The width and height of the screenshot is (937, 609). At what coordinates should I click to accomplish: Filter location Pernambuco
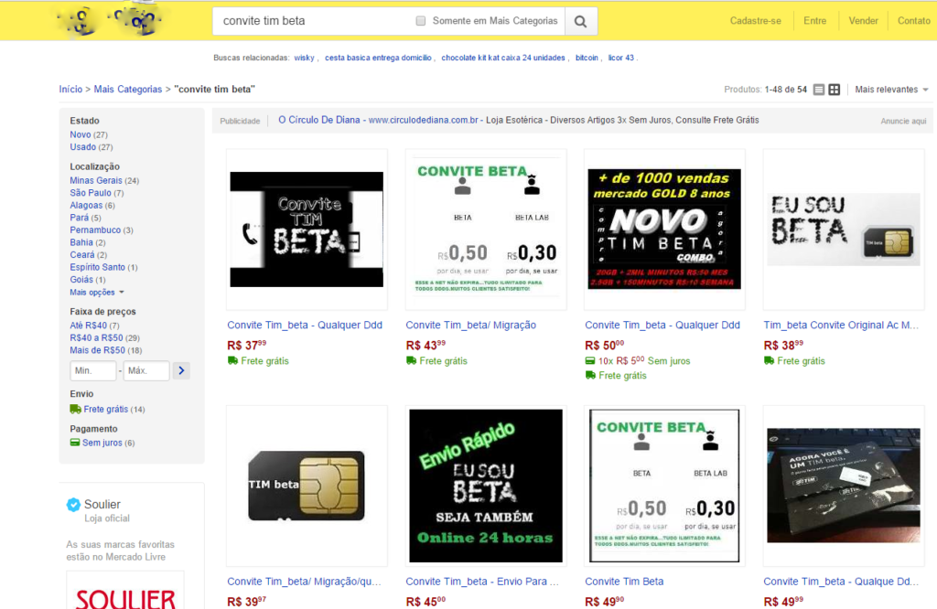95,230
